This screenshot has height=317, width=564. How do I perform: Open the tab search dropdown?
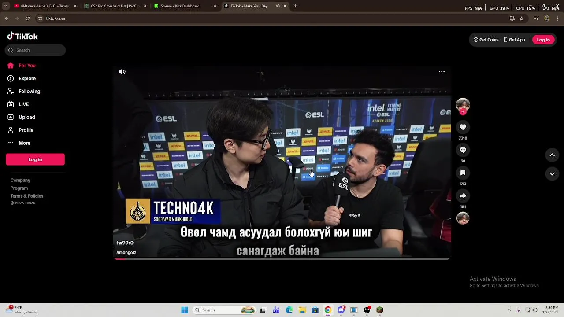6,6
